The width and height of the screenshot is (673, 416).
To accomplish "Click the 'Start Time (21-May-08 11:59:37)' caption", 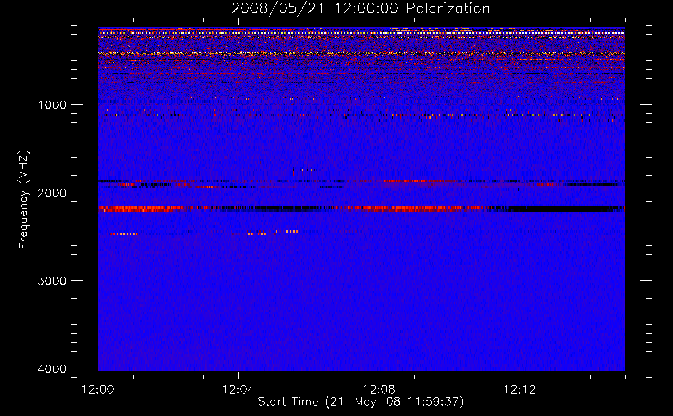I will (361, 402).
